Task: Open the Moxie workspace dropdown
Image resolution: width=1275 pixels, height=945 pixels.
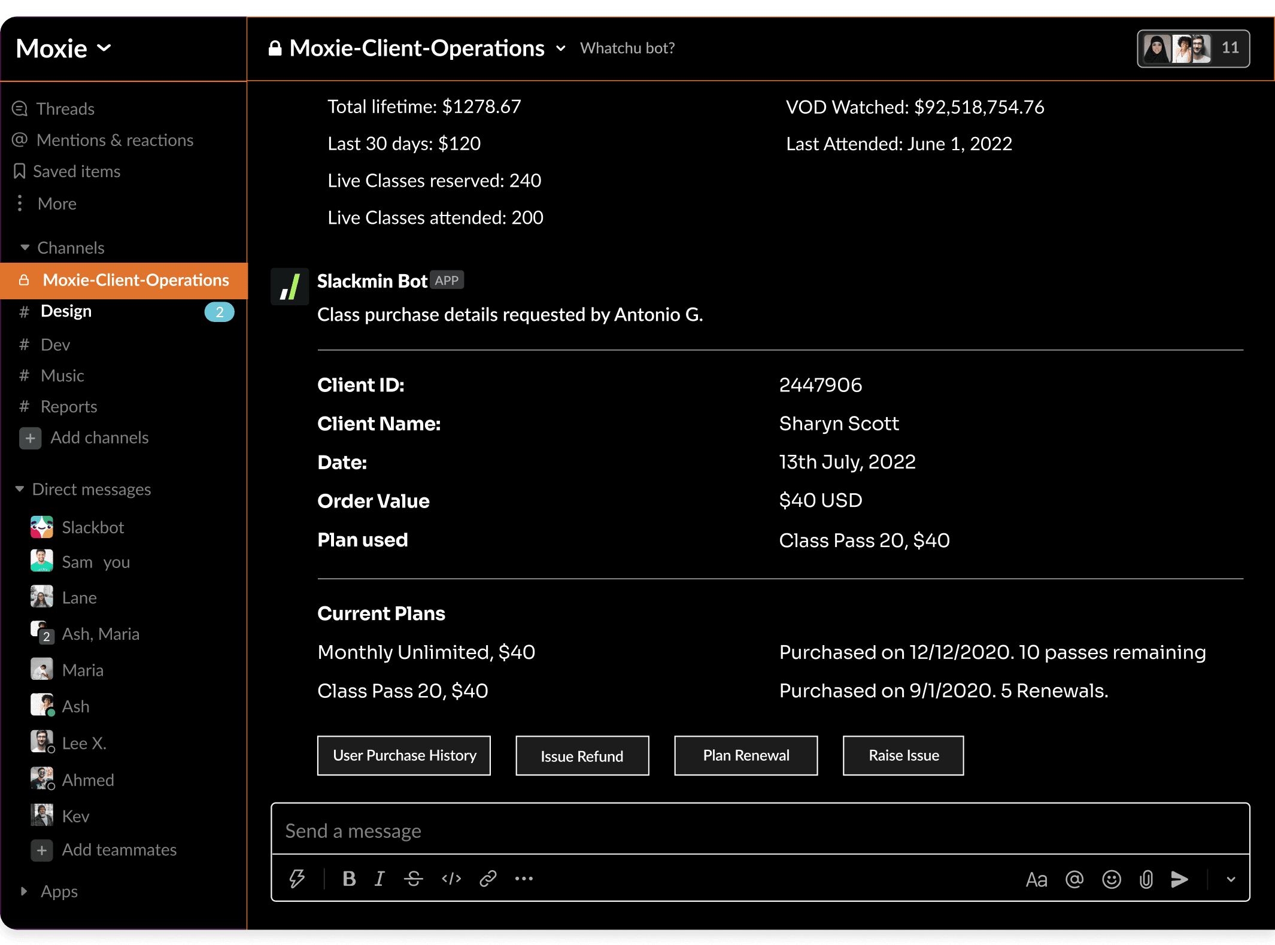Action: pos(63,48)
